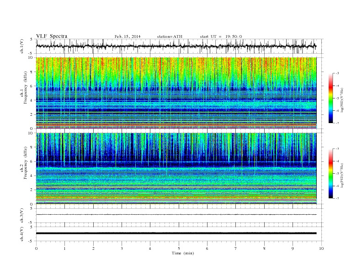Click the ch.1 spectrogram color bar

pyautogui.click(x=331, y=98)
